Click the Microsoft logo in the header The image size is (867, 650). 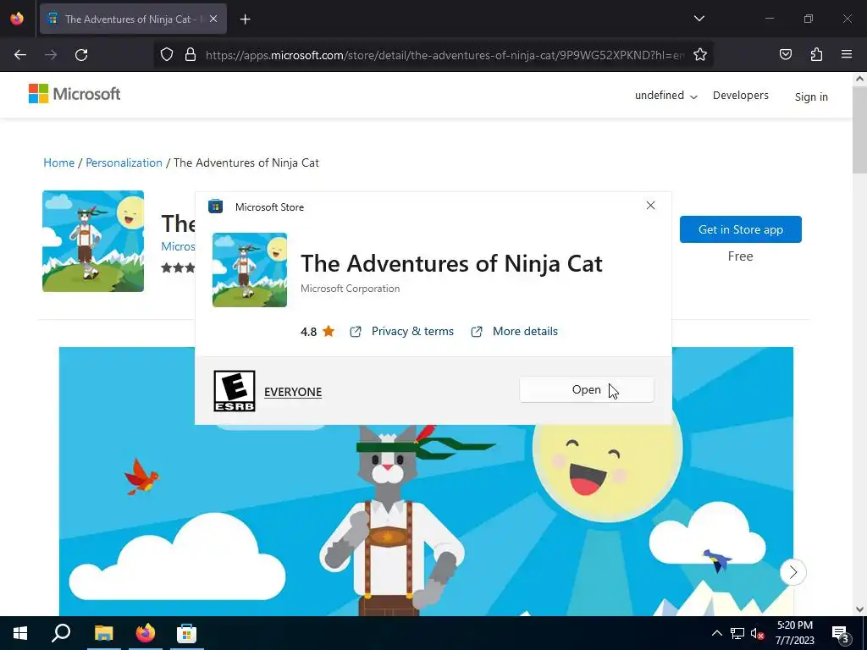(x=75, y=94)
